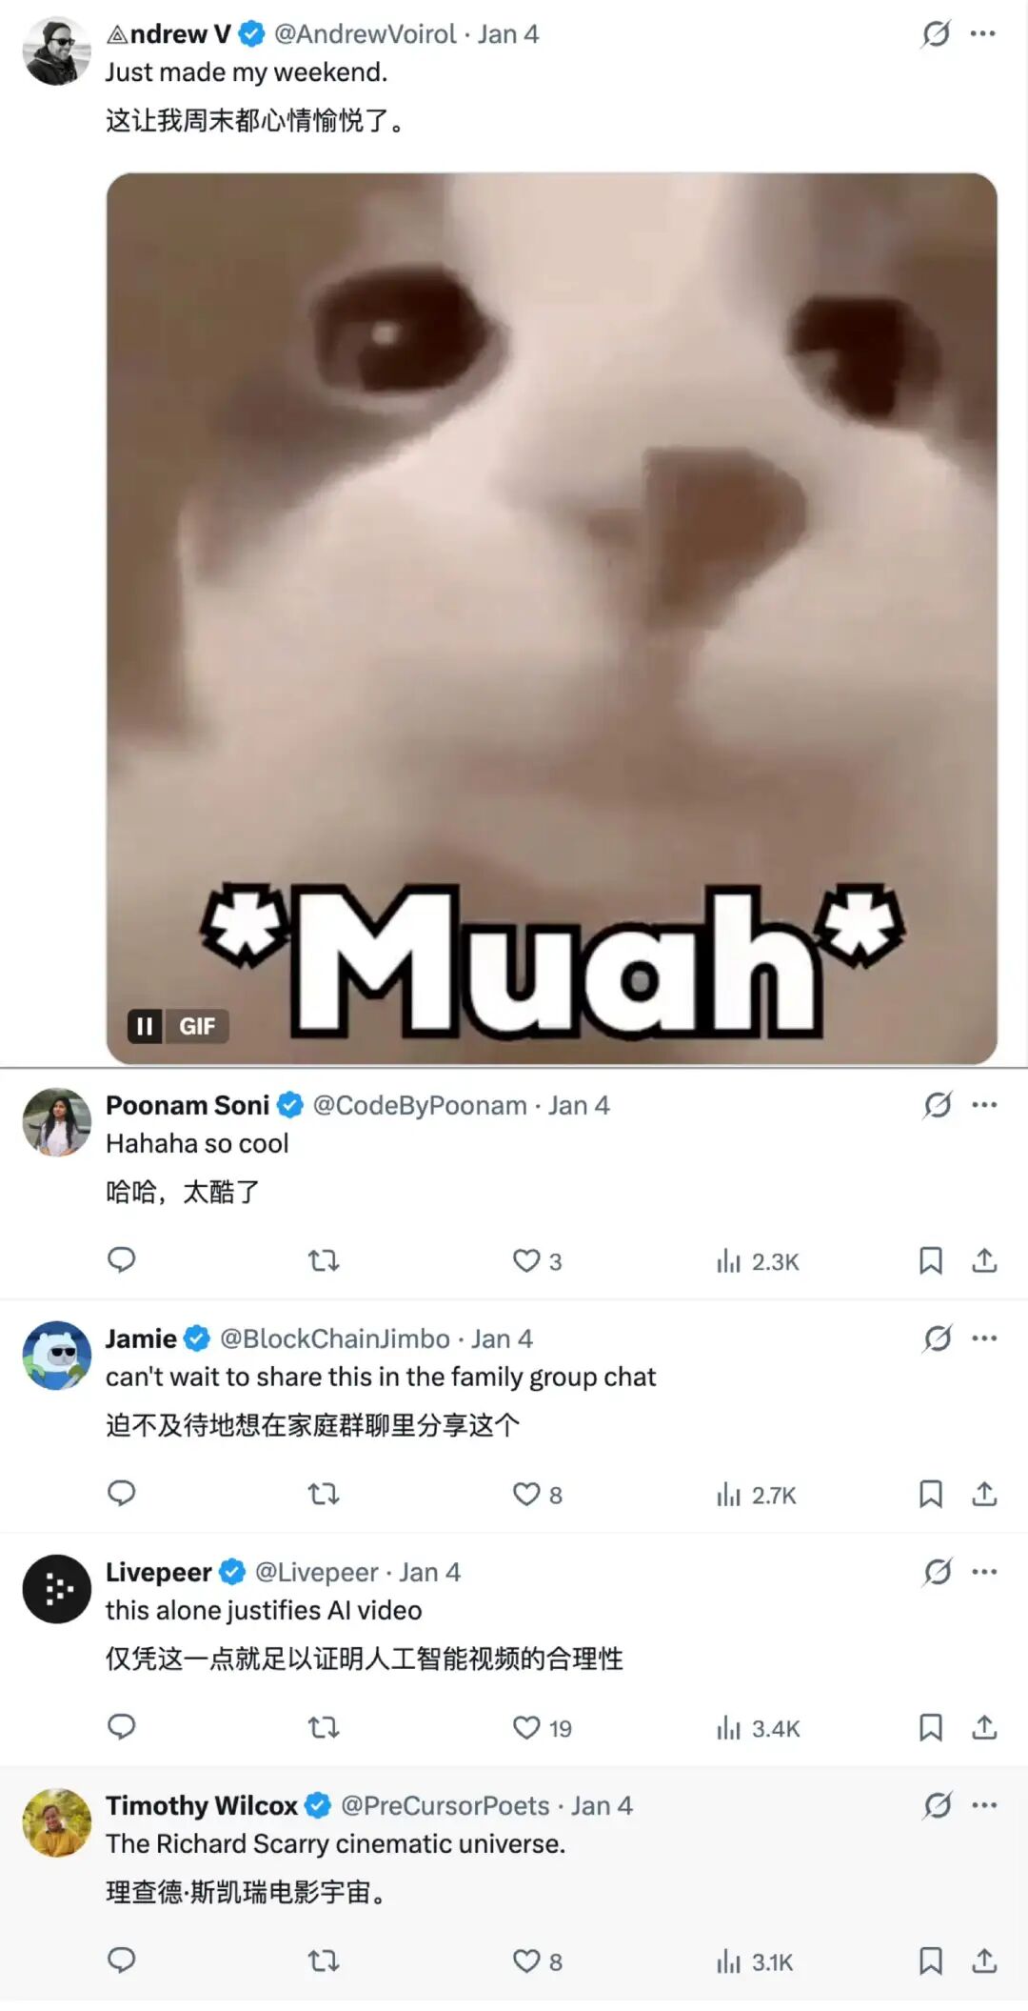Pause the Muah cat GIF
Viewport: 1028px width, 2011px height.
[x=145, y=1026]
